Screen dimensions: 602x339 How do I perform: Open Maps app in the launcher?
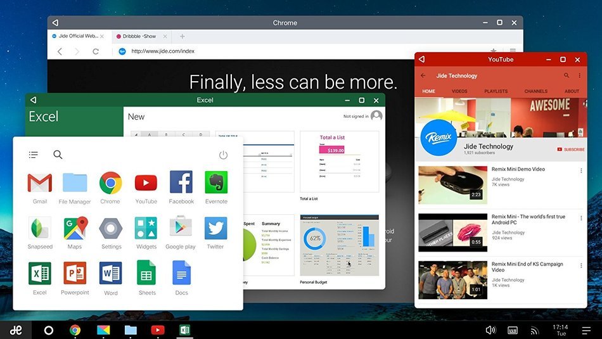(x=75, y=228)
